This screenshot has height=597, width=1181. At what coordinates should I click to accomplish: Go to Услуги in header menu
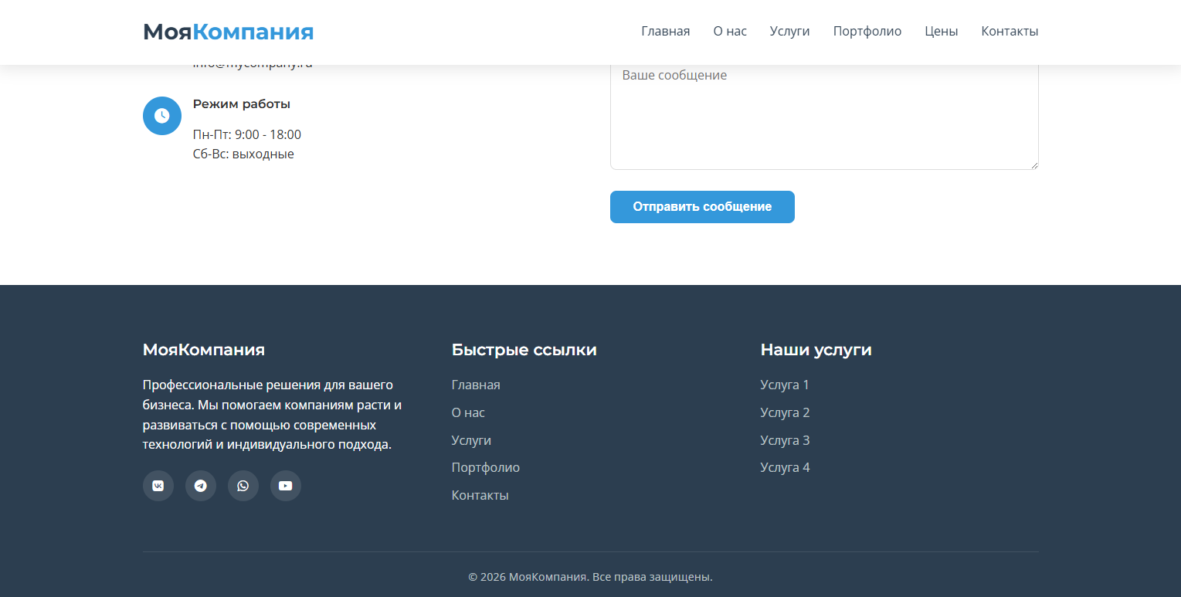click(789, 32)
